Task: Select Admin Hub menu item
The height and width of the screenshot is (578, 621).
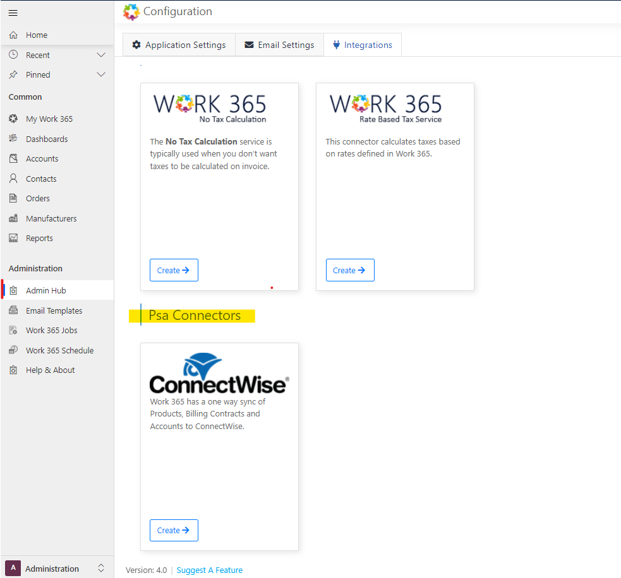Action: coord(57,290)
